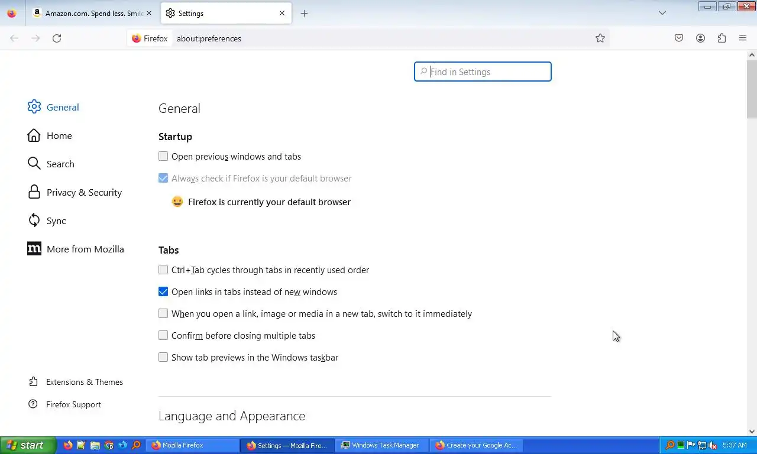Screen dimensions: 757x454
Task: Click the Firefox is currently your default browser text
Action: pyautogui.click(x=269, y=202)
